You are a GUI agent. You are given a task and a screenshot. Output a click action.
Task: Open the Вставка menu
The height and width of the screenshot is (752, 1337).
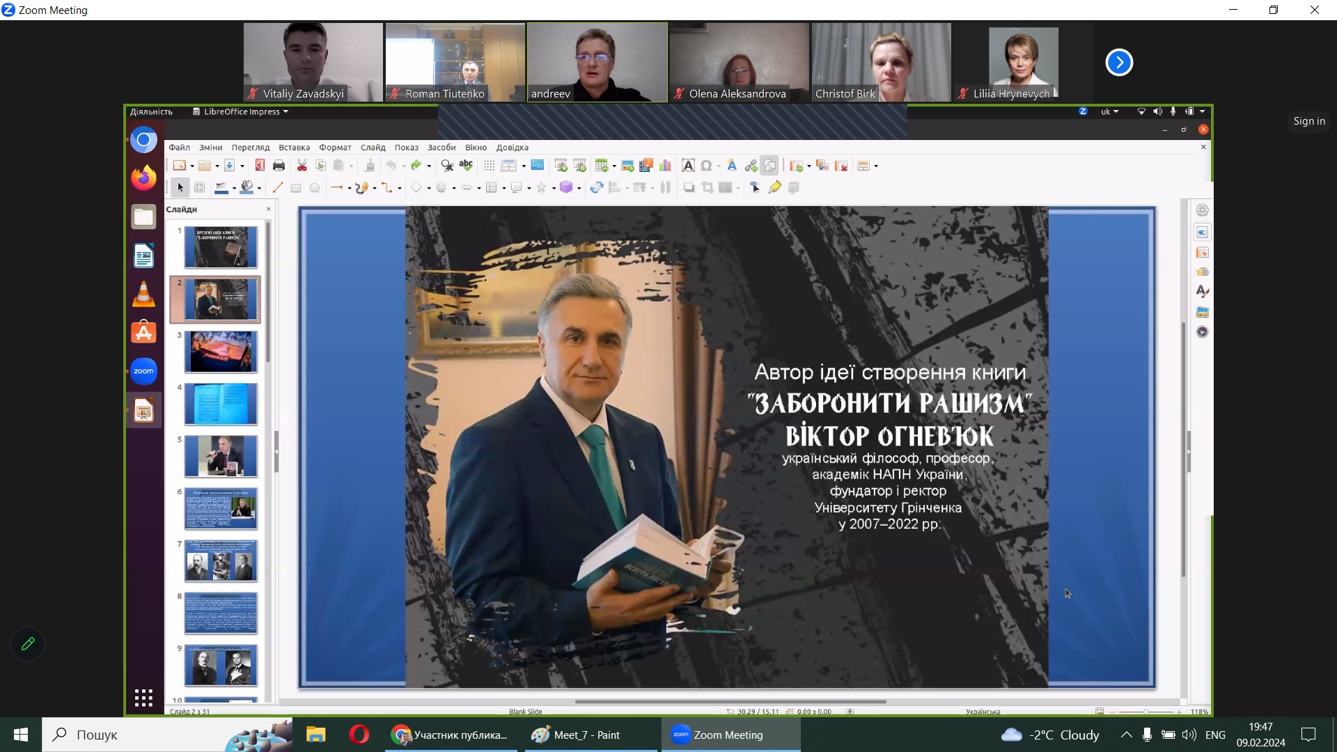click(294, 148)
